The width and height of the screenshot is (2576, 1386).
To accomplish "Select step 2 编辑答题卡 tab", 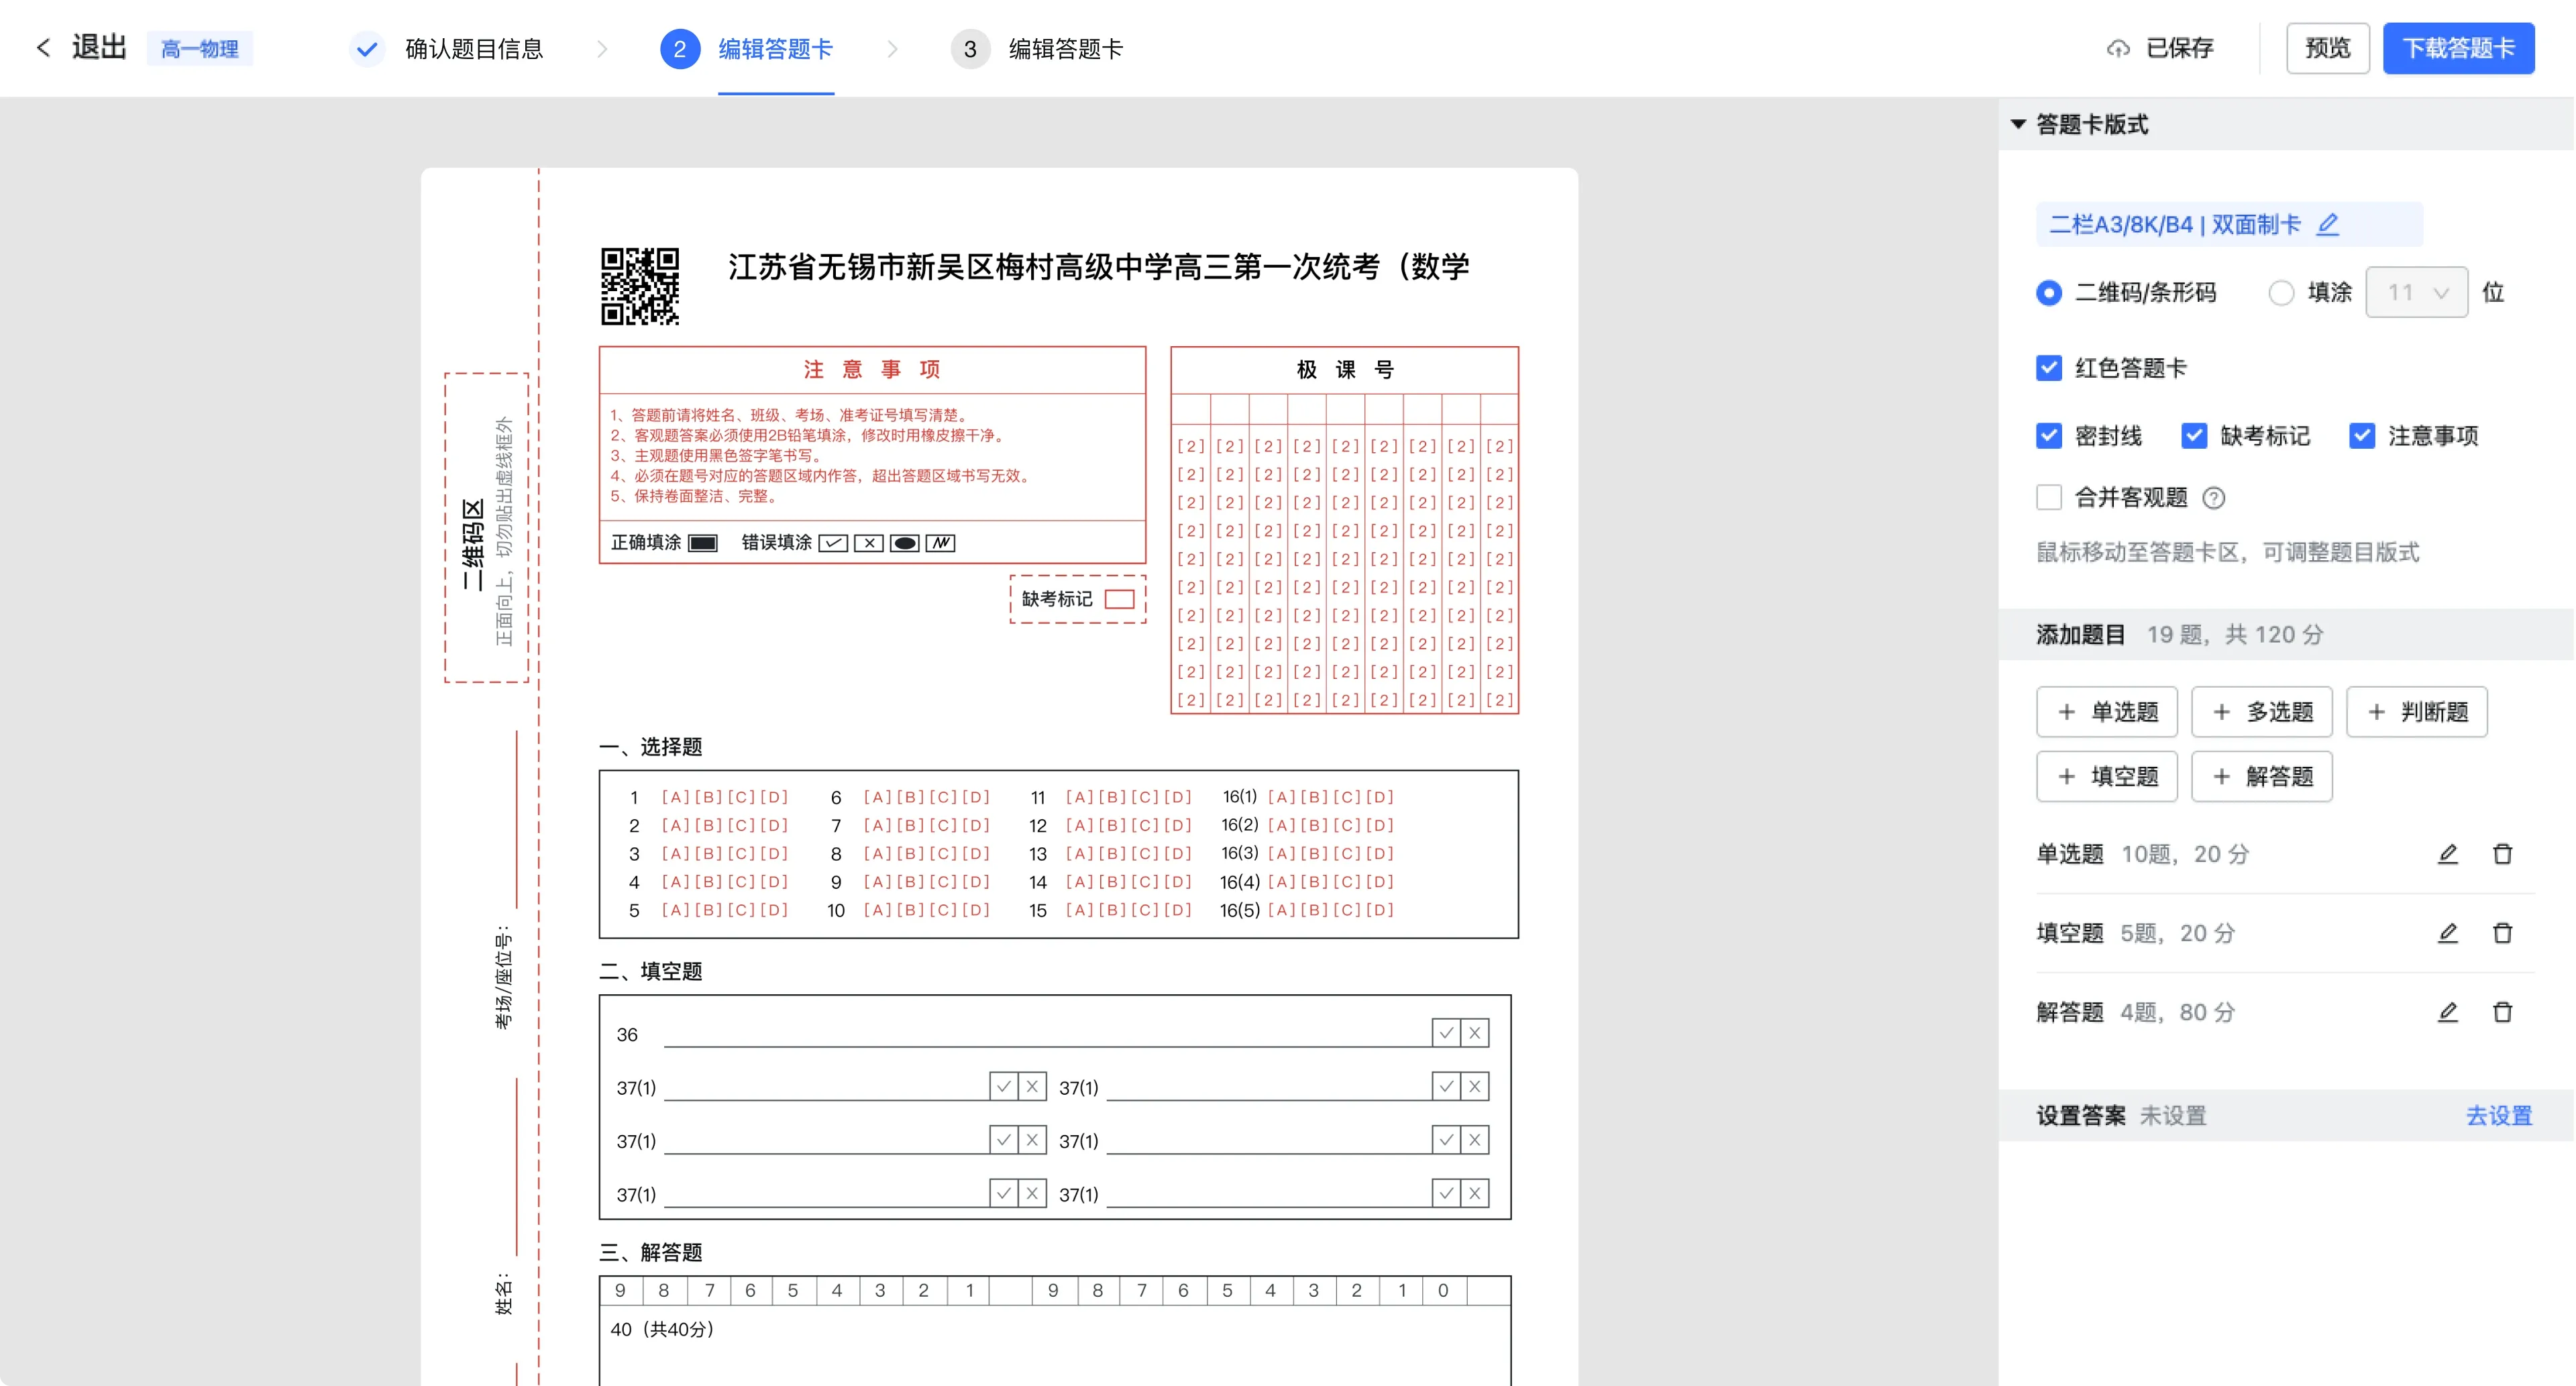I will point(776,48).
